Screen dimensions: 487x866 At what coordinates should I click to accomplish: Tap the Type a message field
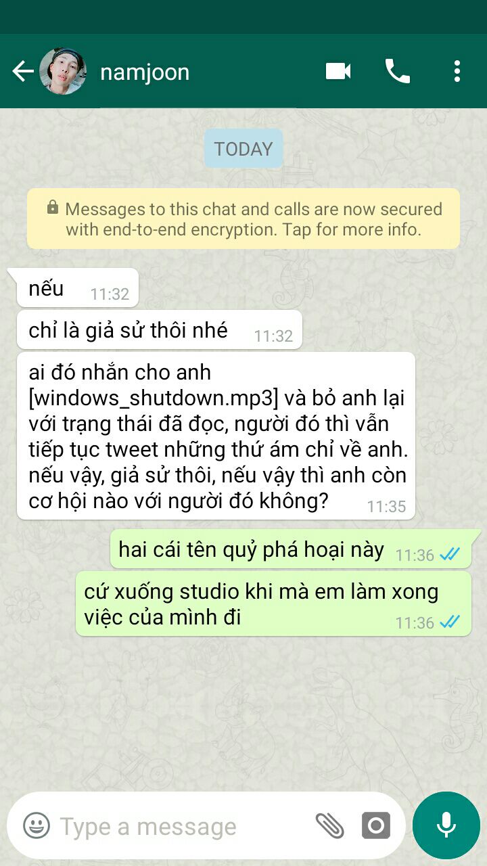click(183, 826)
